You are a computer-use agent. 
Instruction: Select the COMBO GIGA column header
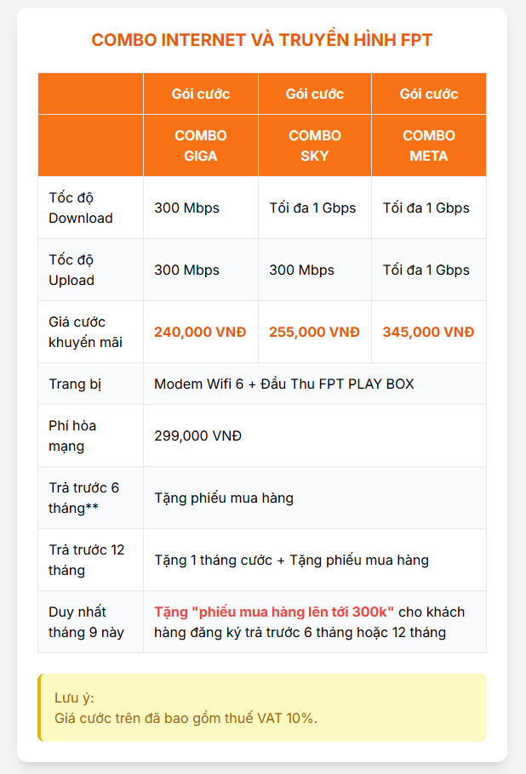click(x=201, y=145)
